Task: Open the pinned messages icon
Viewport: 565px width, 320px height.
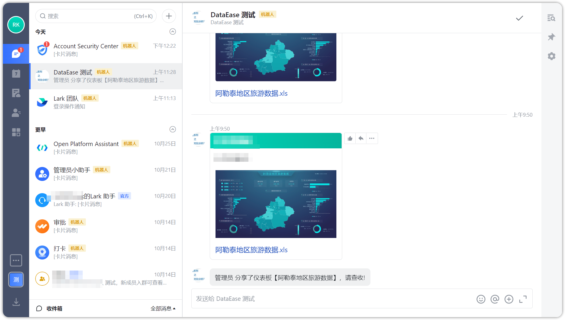Action: 551,37
